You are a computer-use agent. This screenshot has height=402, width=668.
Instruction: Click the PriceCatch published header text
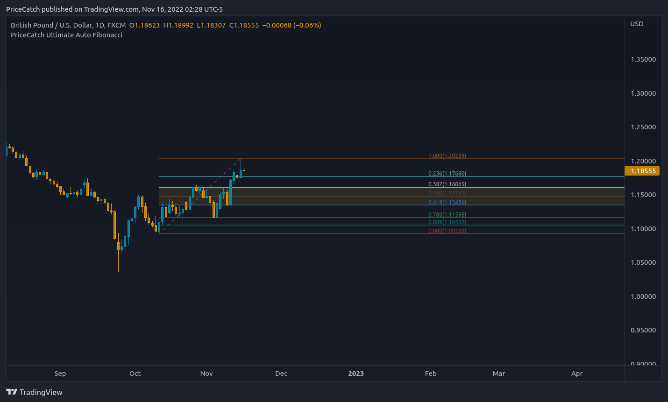tap(114, 9)
